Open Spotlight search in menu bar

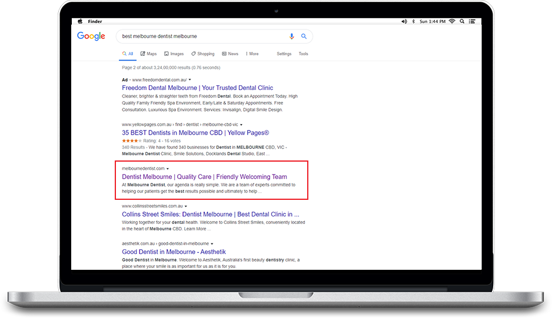[x=463, y=21]
